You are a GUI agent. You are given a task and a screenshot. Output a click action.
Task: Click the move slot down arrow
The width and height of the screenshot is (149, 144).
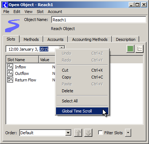[88, 133]
